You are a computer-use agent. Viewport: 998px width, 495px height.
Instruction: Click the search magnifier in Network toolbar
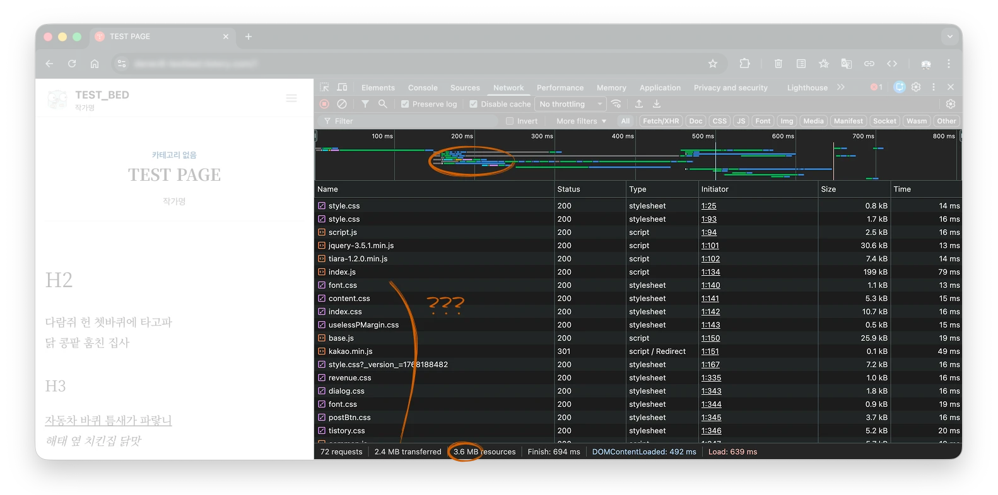[x=382, y=104]
